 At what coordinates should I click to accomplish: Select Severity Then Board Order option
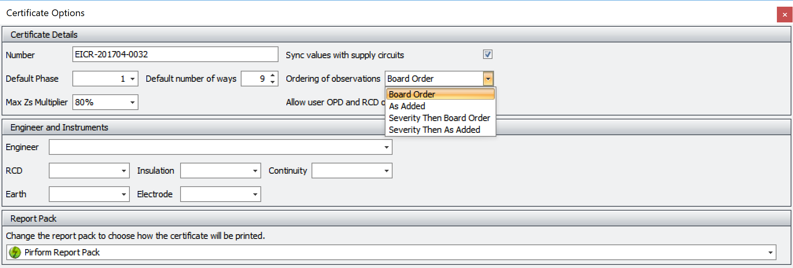coord(439,118)
